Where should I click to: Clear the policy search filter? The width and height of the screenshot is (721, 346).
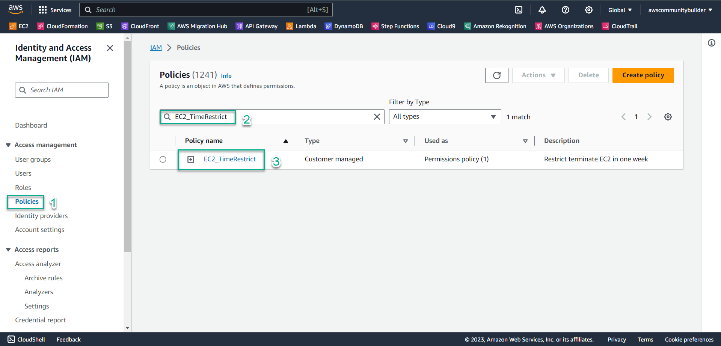377,117
